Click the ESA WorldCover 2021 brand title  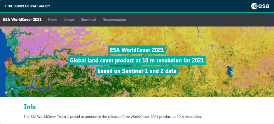pos(22,20)
